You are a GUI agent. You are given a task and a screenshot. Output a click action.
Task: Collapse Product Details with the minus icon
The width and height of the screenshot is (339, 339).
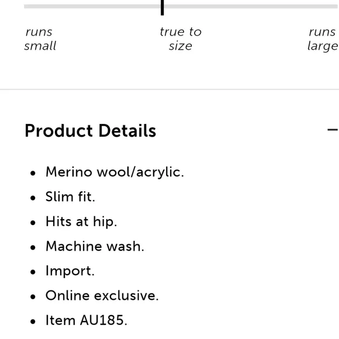tap(333, 130)
